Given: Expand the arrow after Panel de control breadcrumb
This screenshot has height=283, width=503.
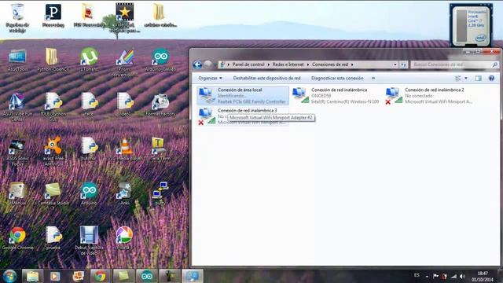Looking at the screenshot, I should coord(269,64).
